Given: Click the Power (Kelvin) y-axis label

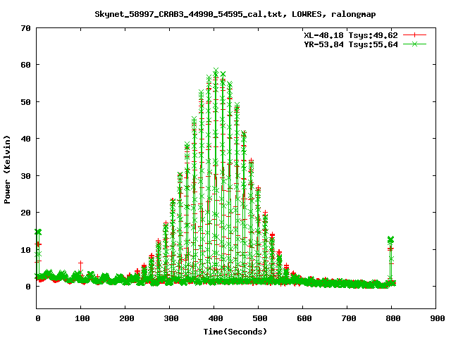Looking at the screenshot, I should 7,170.
